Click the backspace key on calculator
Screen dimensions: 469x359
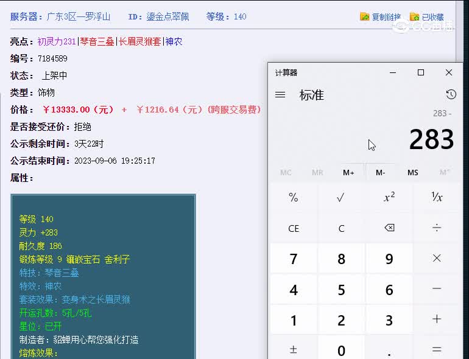point(389,228)
